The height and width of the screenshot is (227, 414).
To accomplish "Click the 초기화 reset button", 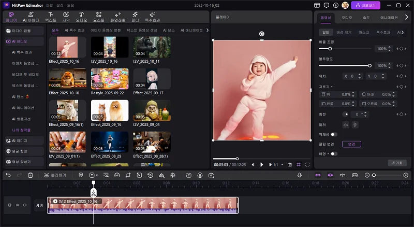I will point(397,163).
